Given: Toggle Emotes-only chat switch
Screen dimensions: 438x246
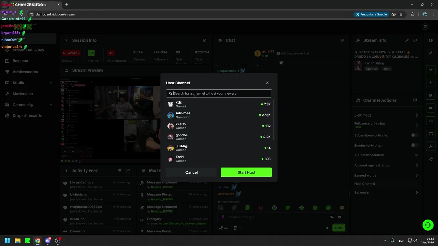Looking at the screenshot, I should [414, 145].
